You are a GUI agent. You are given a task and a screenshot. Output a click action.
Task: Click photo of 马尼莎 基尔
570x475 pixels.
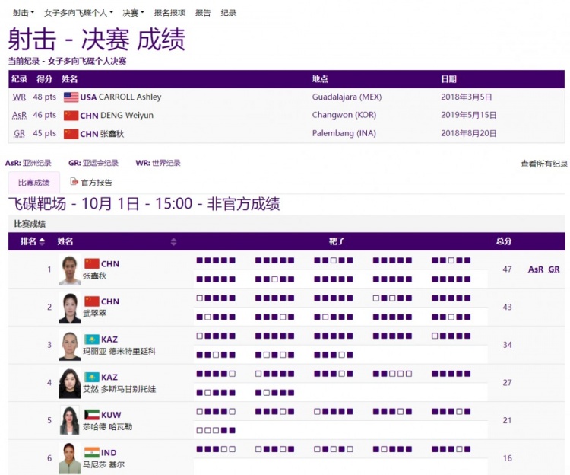[70, 458]
